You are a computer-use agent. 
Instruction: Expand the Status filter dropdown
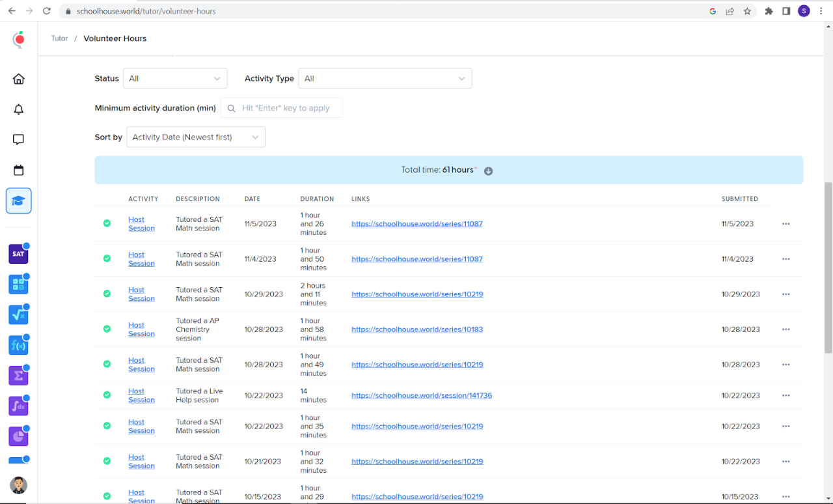tap(175, 78)
